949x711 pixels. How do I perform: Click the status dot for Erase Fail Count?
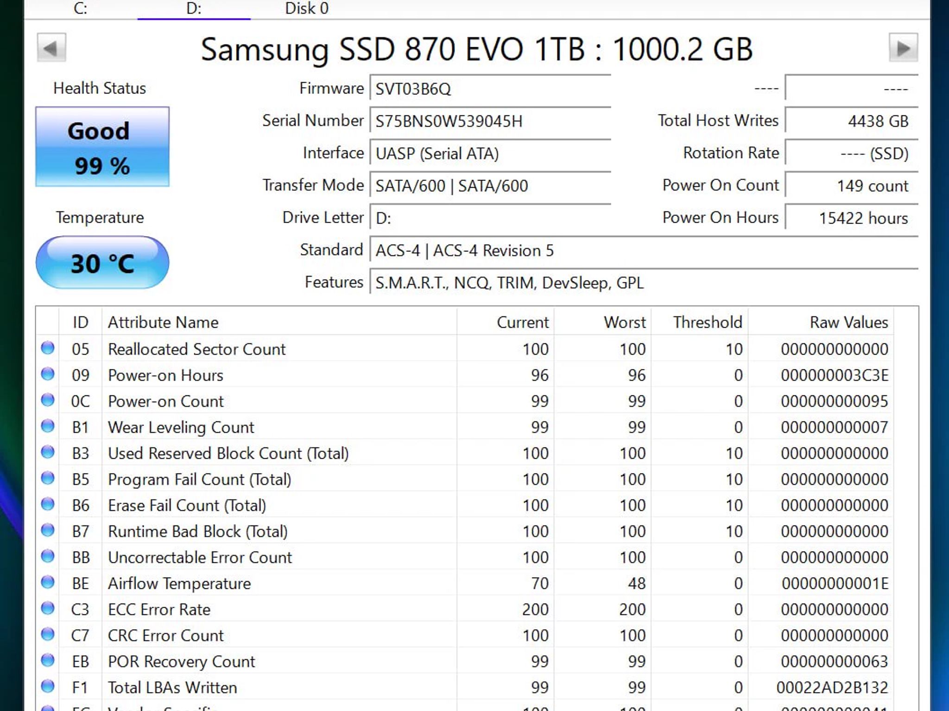click(x=48, y=504)
